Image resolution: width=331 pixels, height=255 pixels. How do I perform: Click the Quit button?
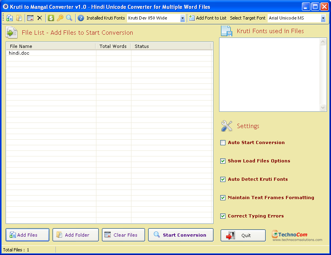tap(243, 235)
